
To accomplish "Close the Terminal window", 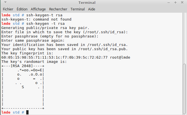I will point(182,3).
